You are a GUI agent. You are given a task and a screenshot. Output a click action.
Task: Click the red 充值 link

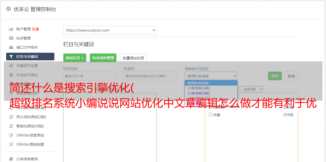coord(35,29)
